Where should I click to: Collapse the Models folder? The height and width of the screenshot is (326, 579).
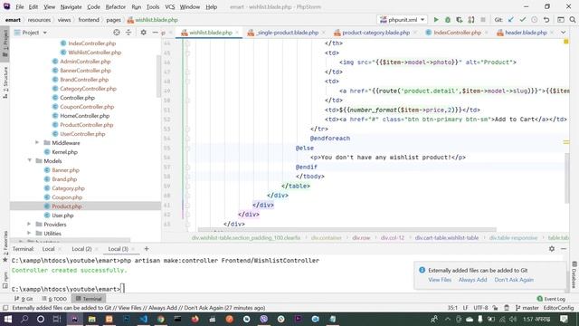[29, 161]
